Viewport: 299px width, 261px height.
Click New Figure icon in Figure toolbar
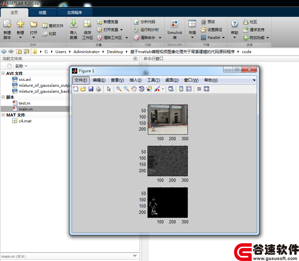coord(76,89)
